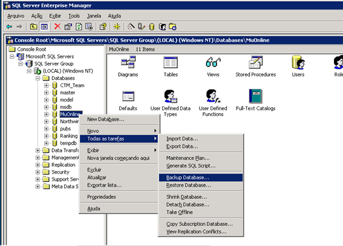This screenshot has height=246, width=343.
Task: Open the Arquivo menu
Action: tap(16, 16)
